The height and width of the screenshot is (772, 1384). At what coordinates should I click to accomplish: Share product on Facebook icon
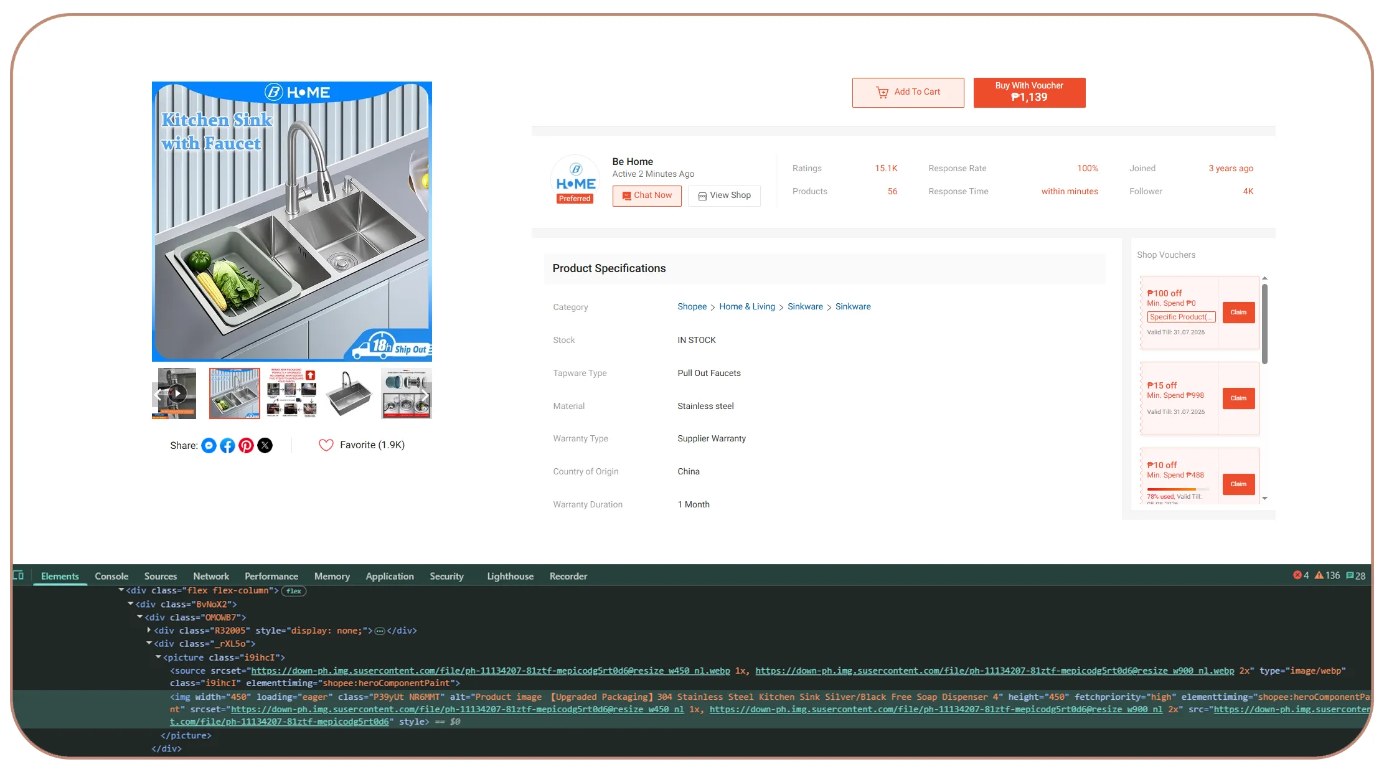[x=227, y=445]
